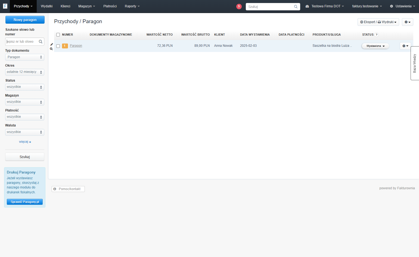Click the Pomoc/kontakt button
This screenshot has width=419, height=257.
[x=68, y=189]
